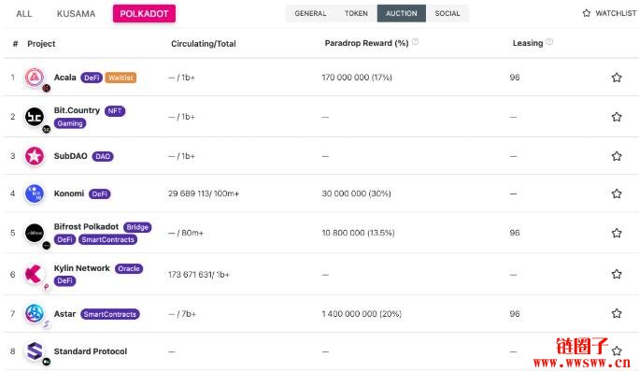The height and width of the screenshot is (372, 639).
Task: Show info tooltip for Paradrop Reward
Action: point(416,42)
